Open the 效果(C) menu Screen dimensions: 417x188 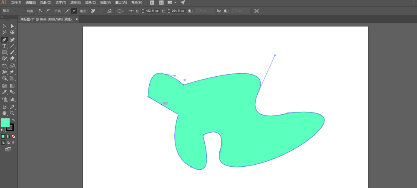pos(90,3)
